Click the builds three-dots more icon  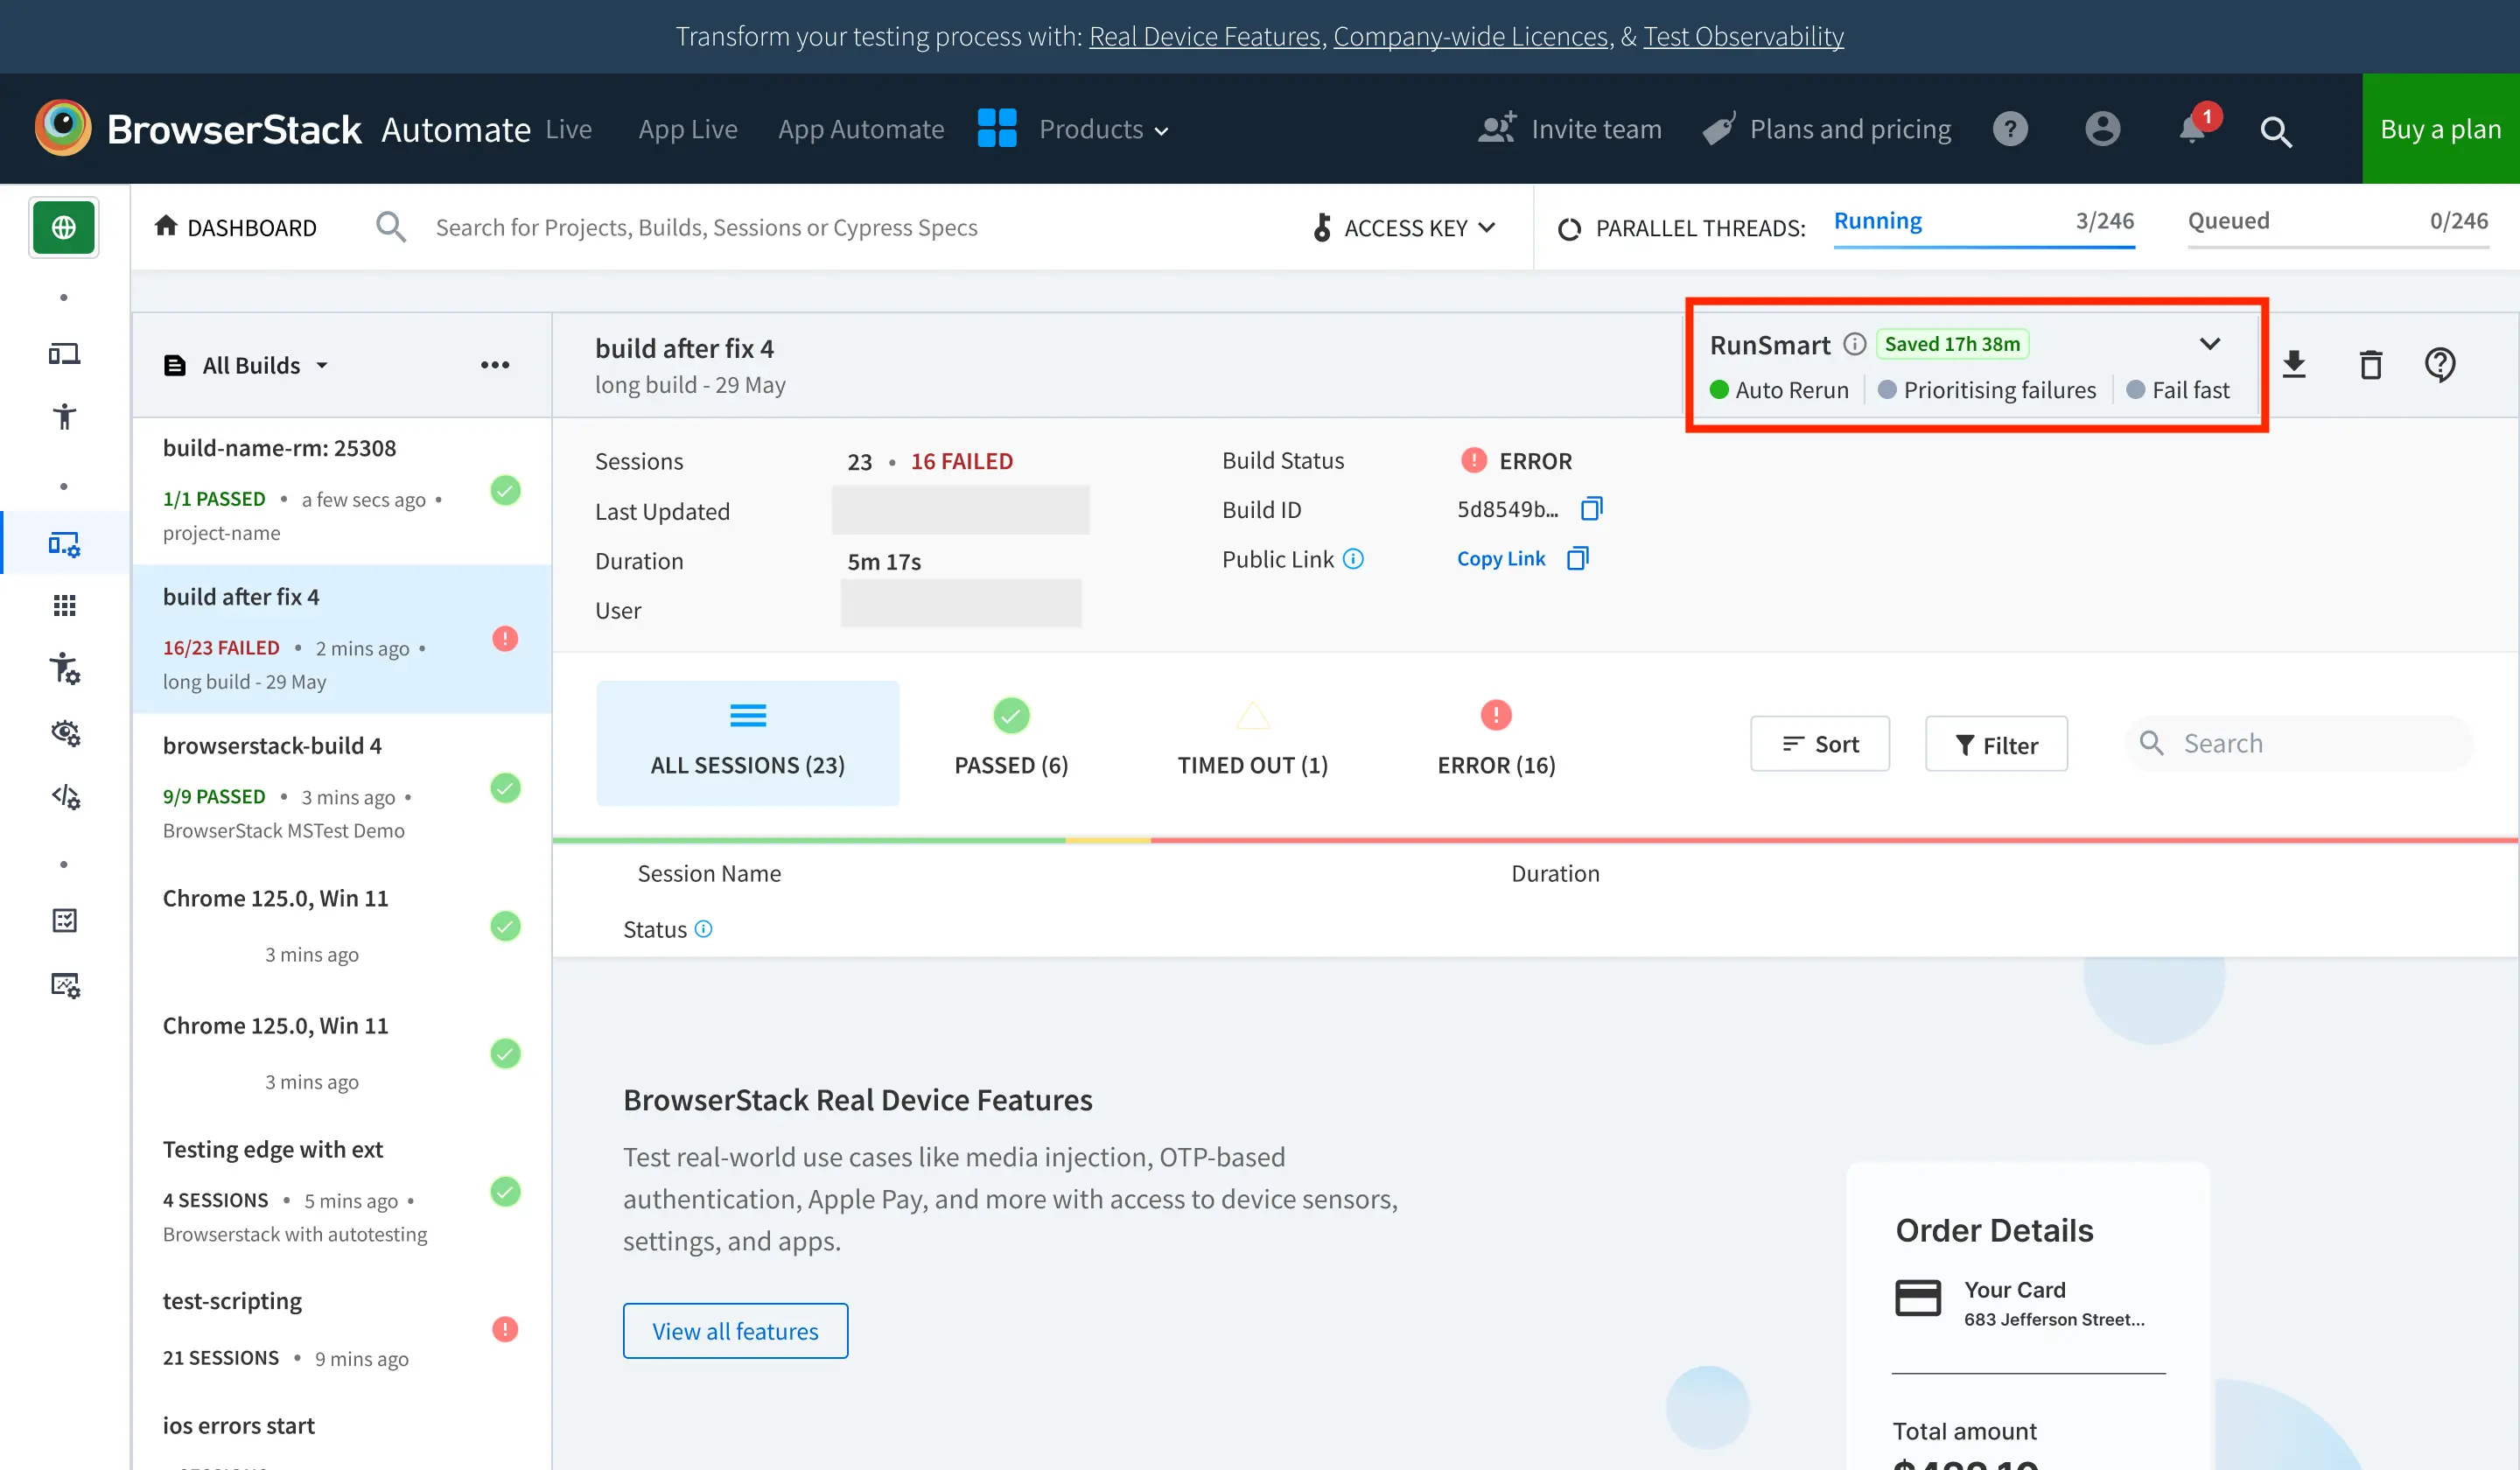pos(495,365)
